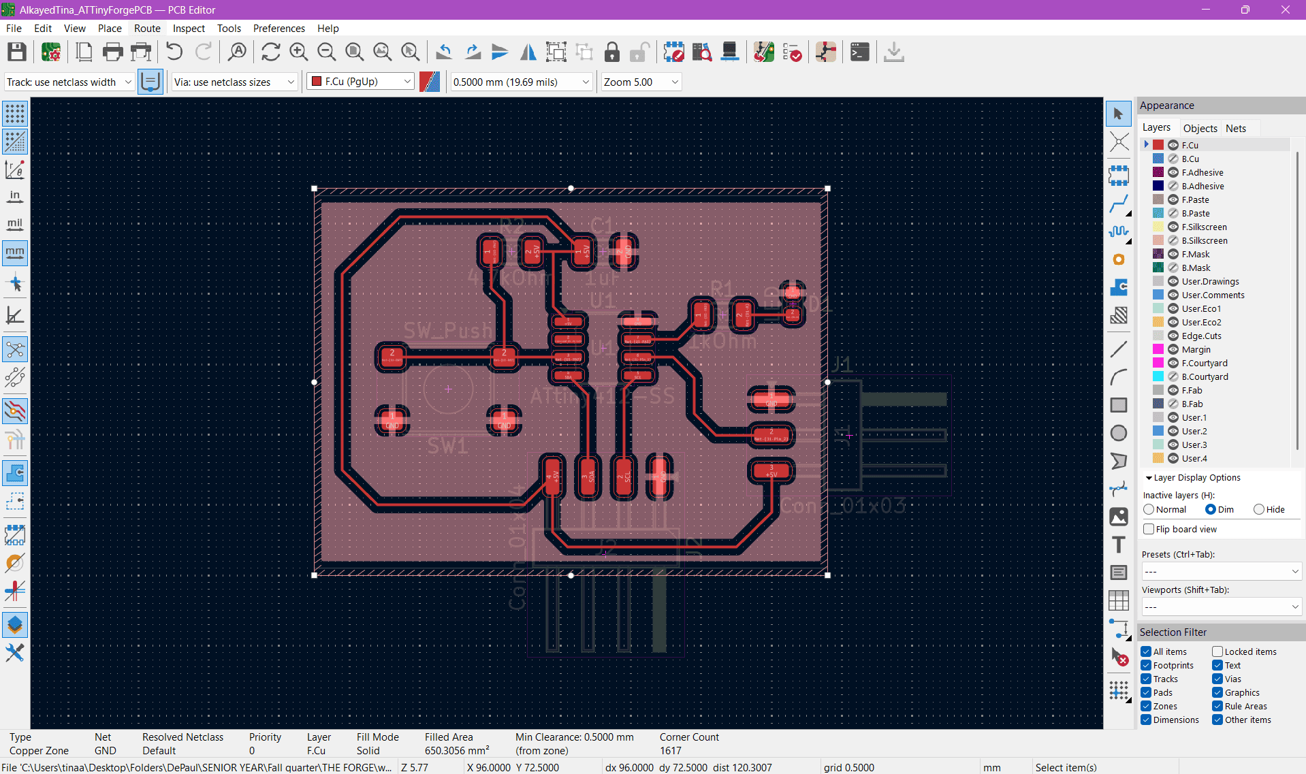Screen dimensions: 1306x774
Task: Enable Flip board view
Action: 1149,529
